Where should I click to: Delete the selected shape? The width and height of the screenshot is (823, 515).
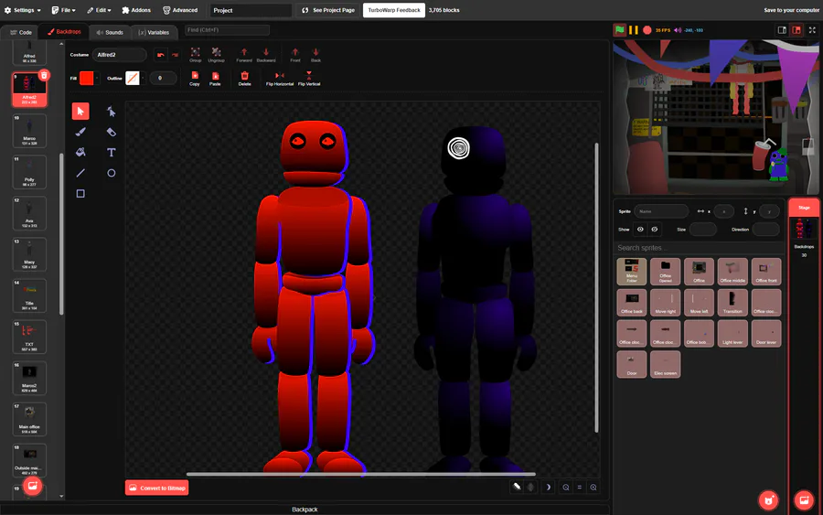pos(244,79)
